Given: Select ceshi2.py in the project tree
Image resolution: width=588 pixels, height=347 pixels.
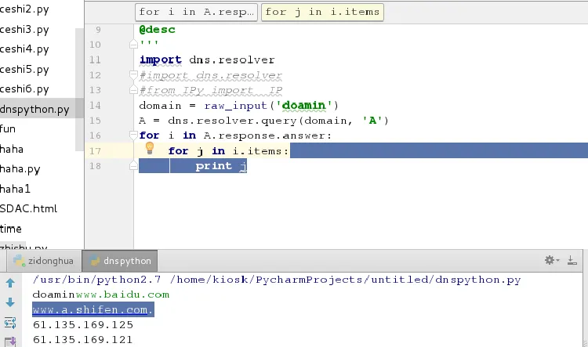Looking at the screenshot, I should point(24,9).
